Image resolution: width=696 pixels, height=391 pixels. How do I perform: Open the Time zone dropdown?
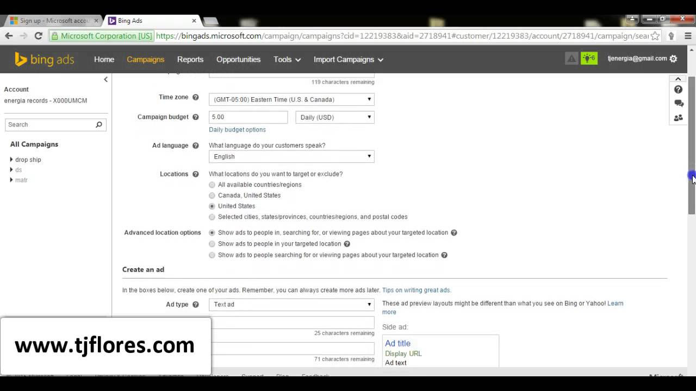(x=291, y=99)
